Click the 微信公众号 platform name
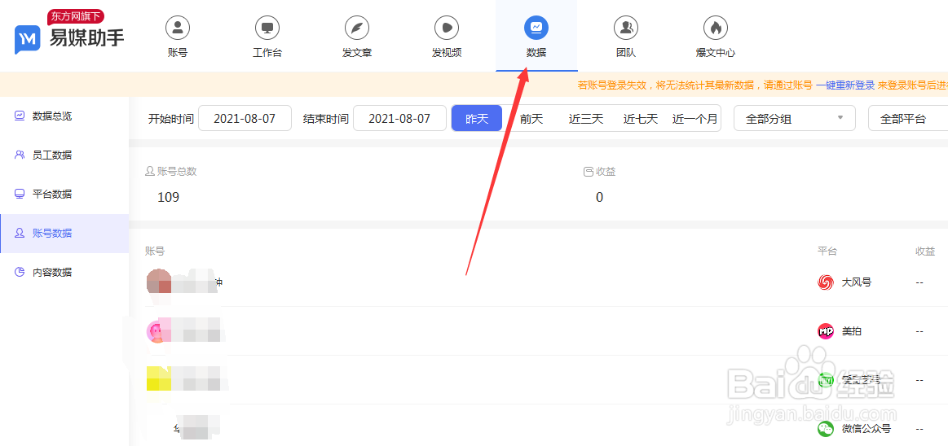948x446 pixels. coord(866,429)
